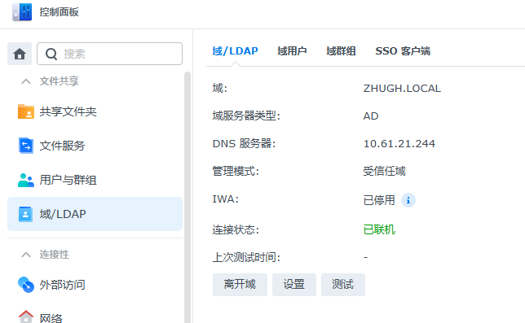The height and width of the screenshot is (323, 525).
Task: Collapse the 文件共享 section
Action: pyautogui.click(x=26, y=81)
